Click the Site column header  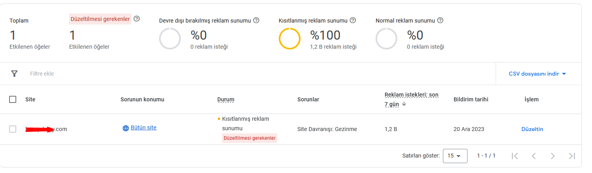tap(30, 99)
